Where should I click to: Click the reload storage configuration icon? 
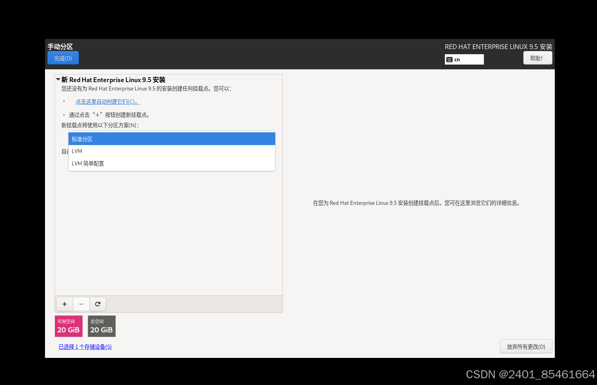(98, 304)
